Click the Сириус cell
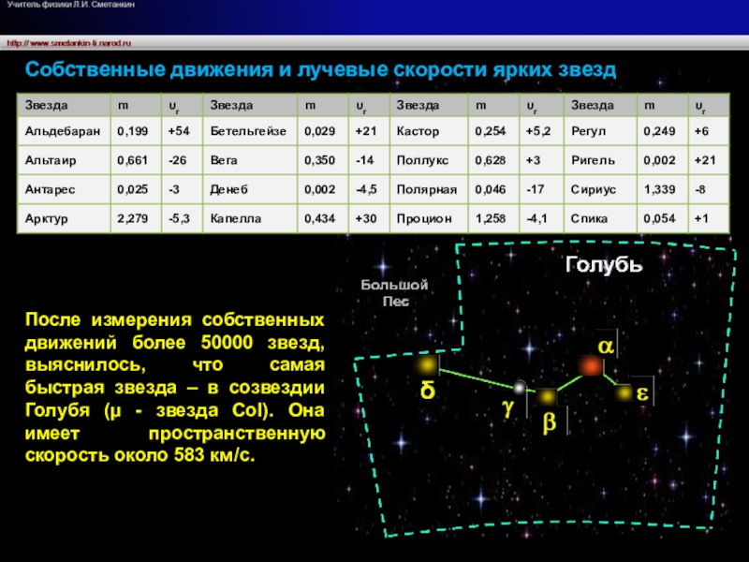The height and width of the screenshot is (562, 749). (x=600, y=189)
